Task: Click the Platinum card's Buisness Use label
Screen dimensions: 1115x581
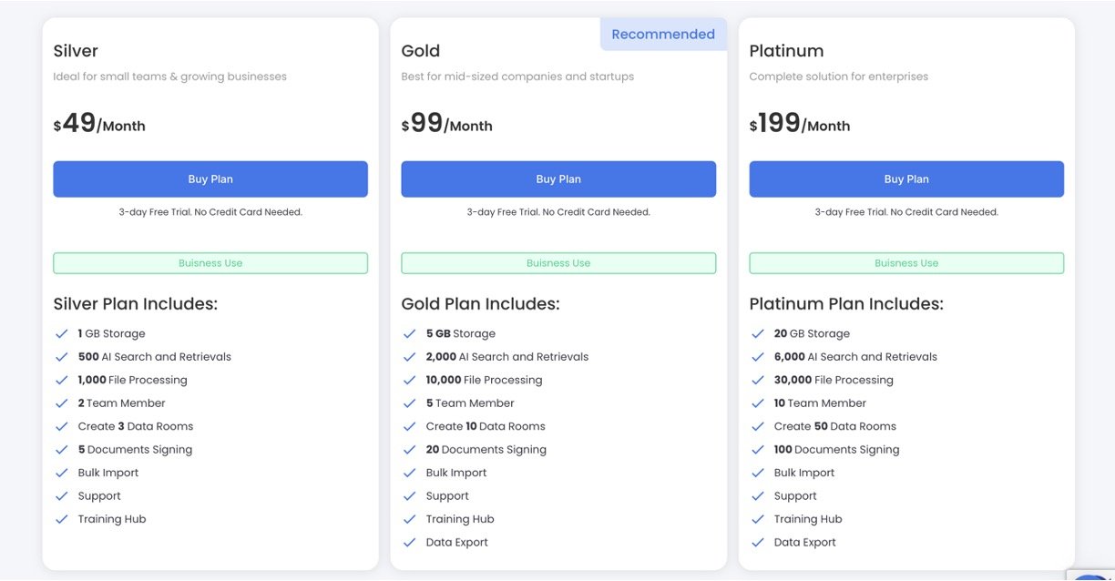Action: point(906,263)
